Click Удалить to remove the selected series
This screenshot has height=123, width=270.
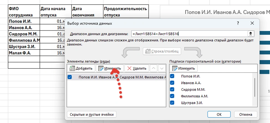pos(137,68)
